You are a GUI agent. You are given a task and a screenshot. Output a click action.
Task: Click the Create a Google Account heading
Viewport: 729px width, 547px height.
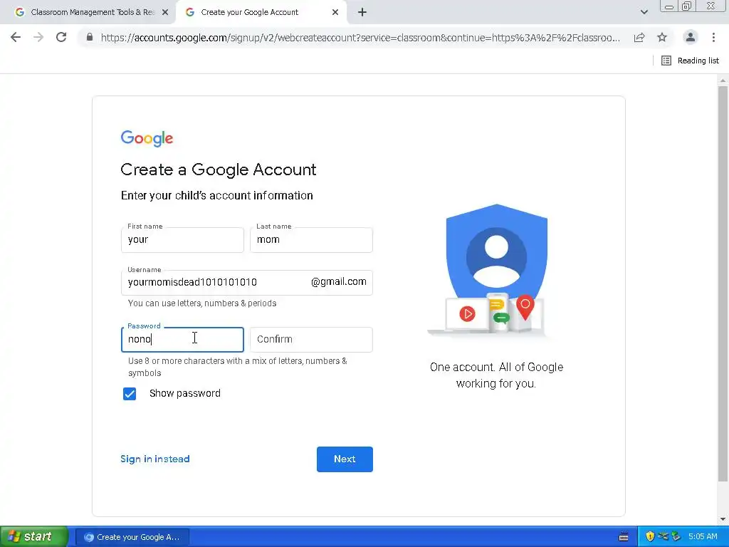[218, 170]
